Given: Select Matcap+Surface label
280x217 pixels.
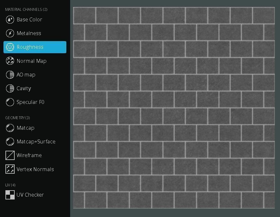Looking at the screenshot, I should tap(36, 142).
